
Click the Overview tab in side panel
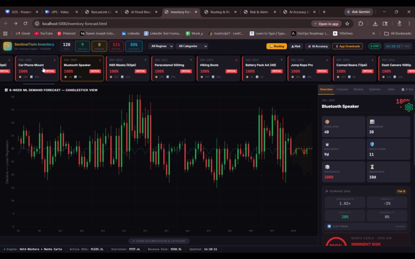326,89
